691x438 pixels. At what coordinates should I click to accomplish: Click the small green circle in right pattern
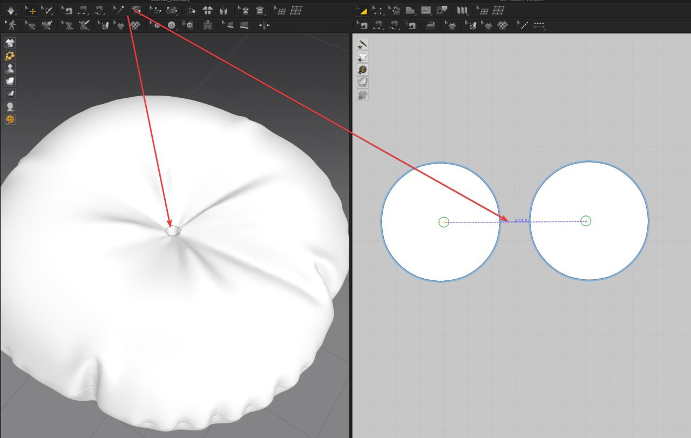[586, 221]
